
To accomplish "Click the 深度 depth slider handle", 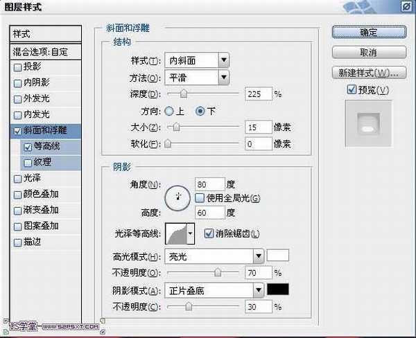I will [183, 94].
